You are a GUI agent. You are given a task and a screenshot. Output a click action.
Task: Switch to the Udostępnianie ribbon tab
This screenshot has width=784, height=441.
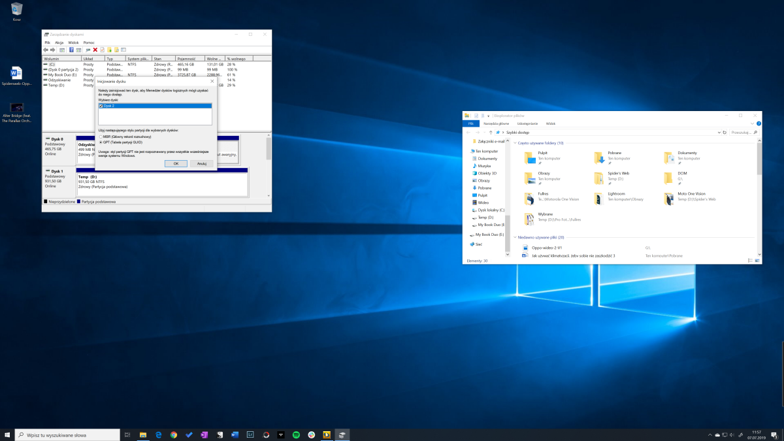point(527,123)
